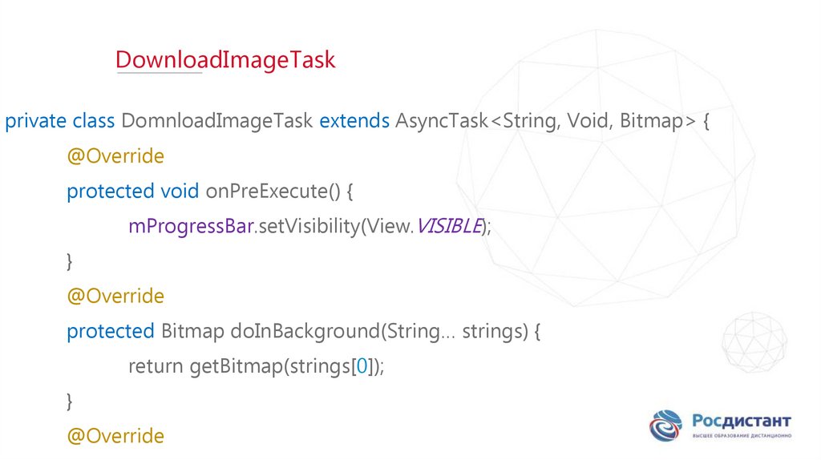The image size is (821, 460).
Task: Click the DomnloadImageTask class name in code
Action: [217, 121]
